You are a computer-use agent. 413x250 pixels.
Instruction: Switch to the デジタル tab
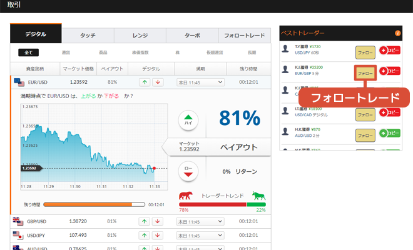point(36,34)
